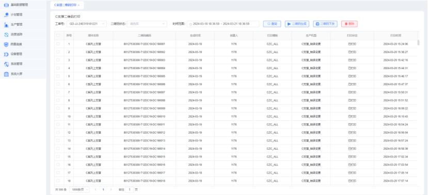
Task: Click the creator 1176 cell in row 14
Action: point(234,149)
